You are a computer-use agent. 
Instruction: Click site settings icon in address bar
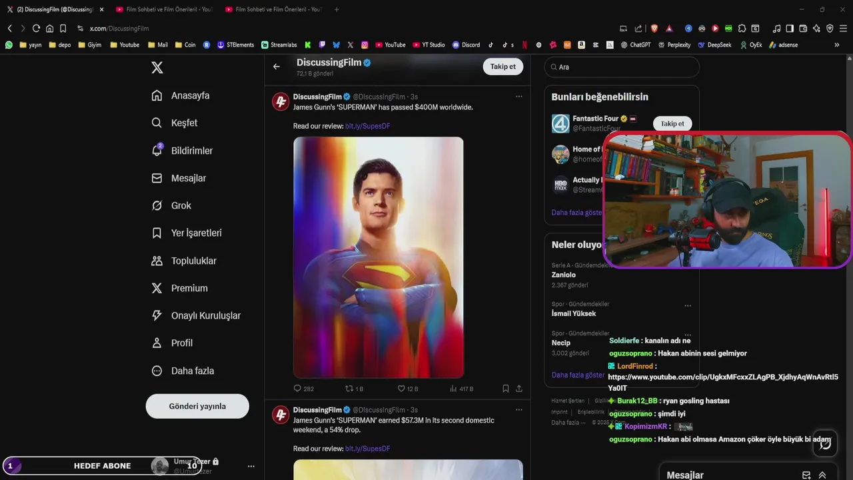point(80,29)
